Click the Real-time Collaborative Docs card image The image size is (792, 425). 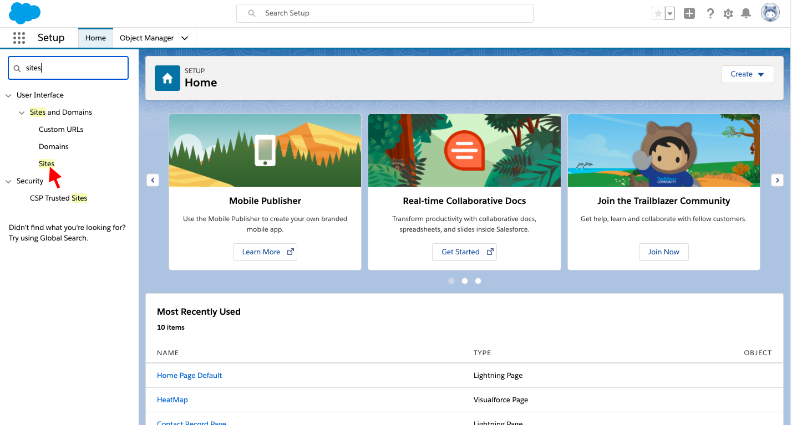click(464, 151)
